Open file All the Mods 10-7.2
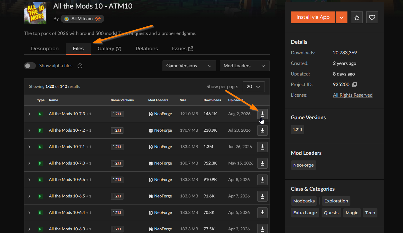The image size is (403, 233). 67,130
